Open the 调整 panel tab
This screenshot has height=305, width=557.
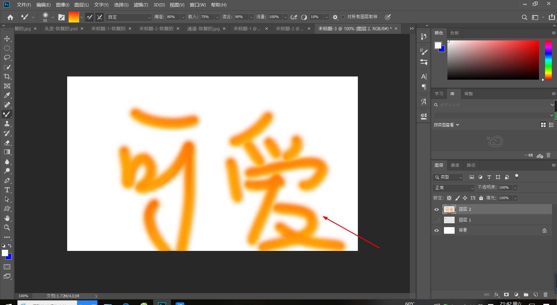(x=469, y=94)
